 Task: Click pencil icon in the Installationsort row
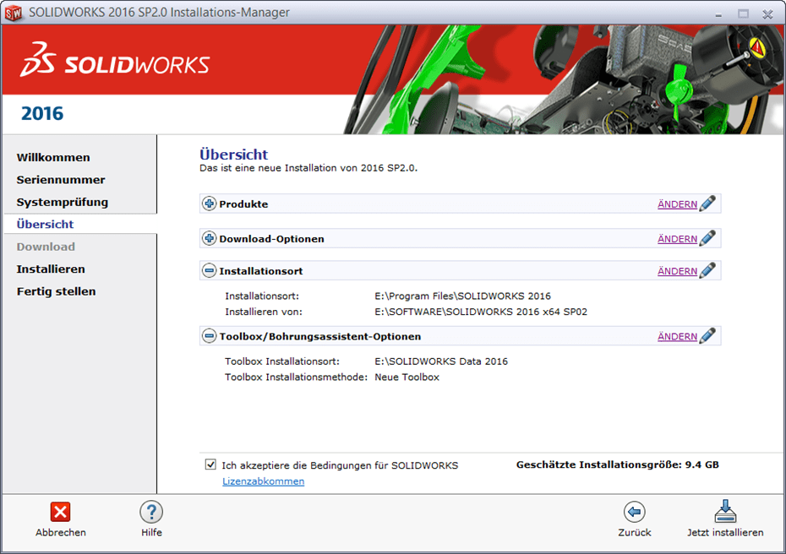(x=707, y=270)
